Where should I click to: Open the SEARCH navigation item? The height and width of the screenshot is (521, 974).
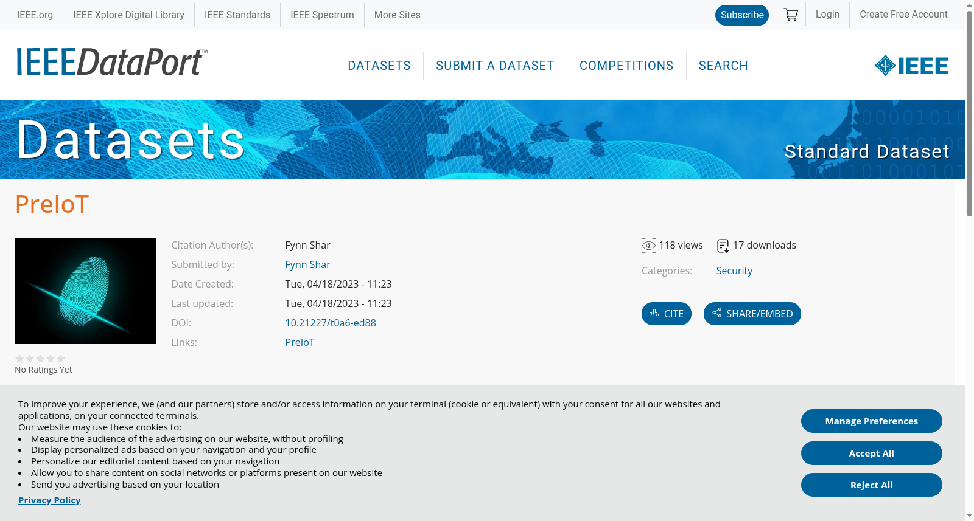(x=723, y=66)
